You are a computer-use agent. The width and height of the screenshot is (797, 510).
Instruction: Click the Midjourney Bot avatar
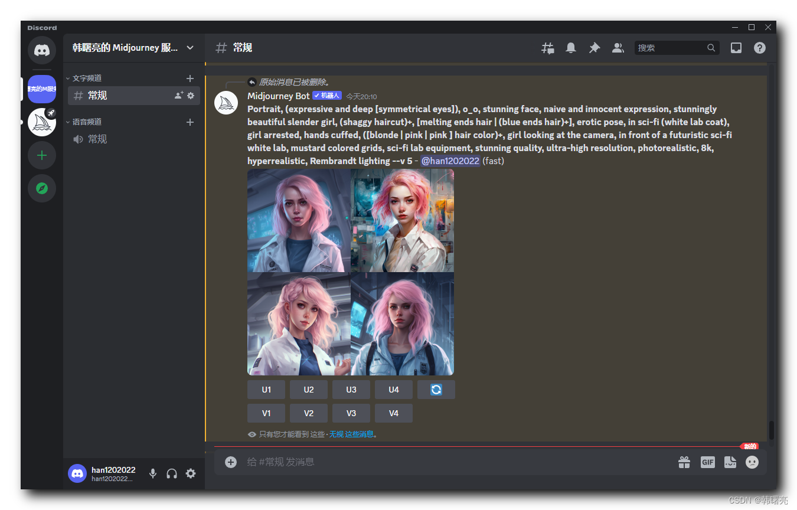tap(226, 103)
